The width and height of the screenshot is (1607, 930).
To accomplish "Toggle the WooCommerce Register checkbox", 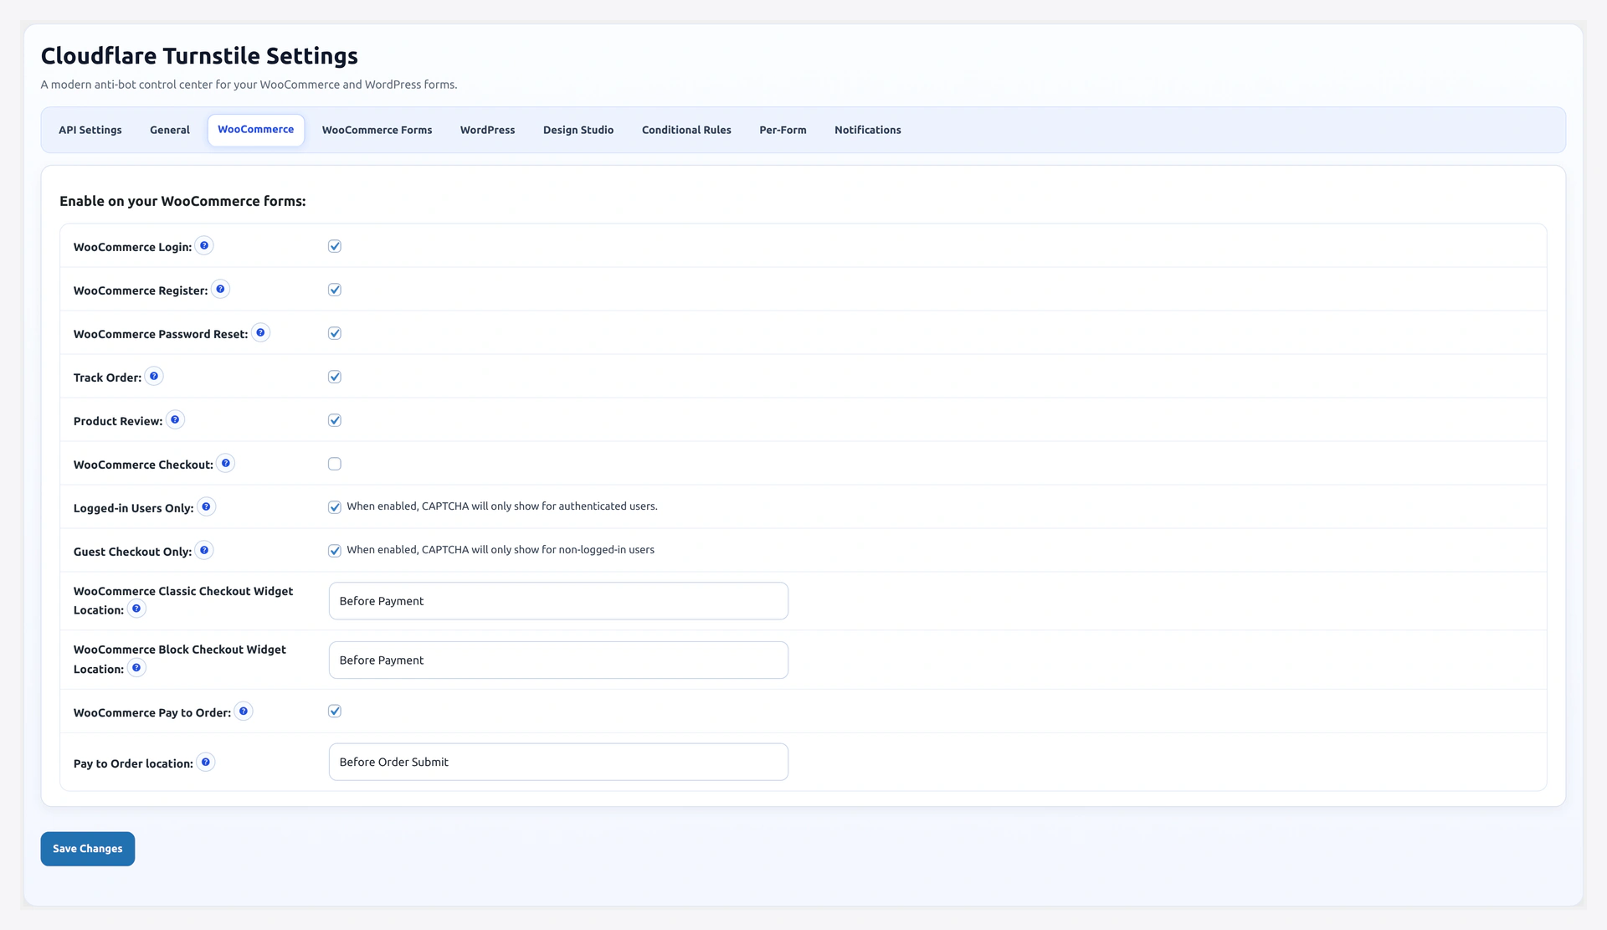I will click(x=335, y=290).
